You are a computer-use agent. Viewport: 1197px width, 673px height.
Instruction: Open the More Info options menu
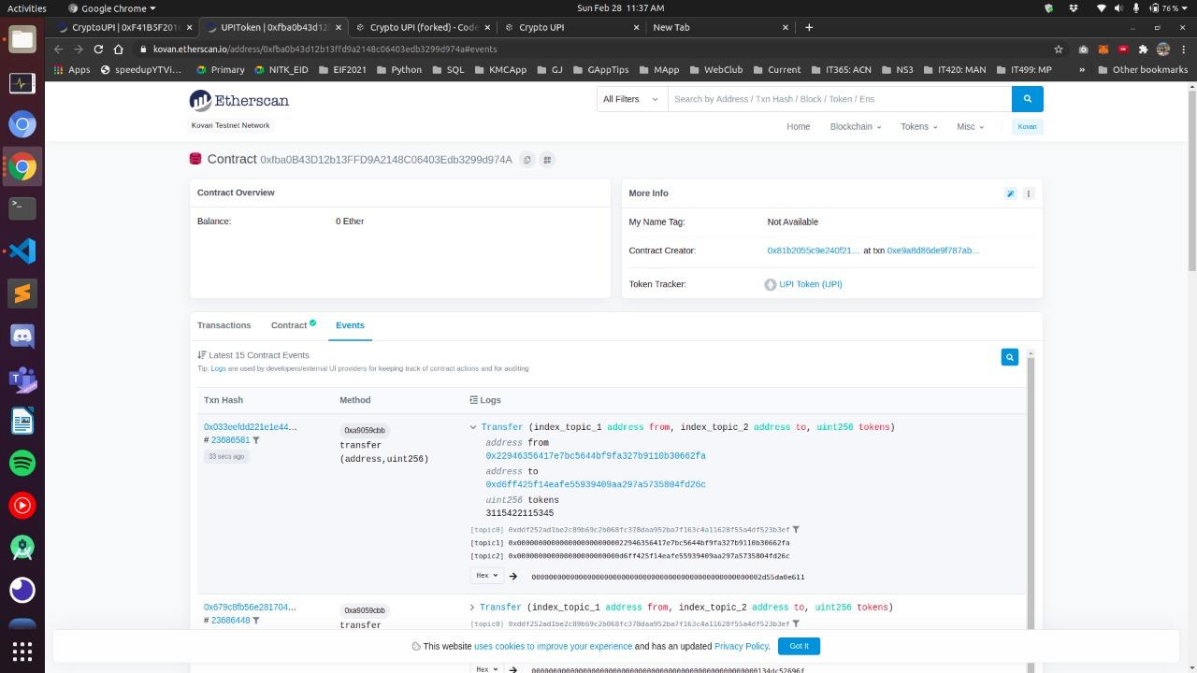[1029, 193]
